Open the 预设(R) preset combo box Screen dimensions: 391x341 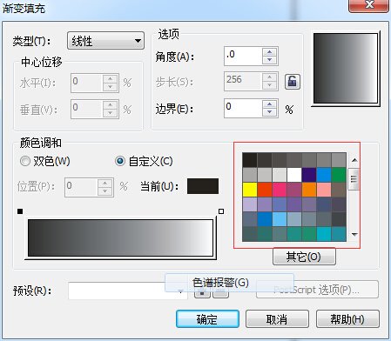(128, 291)
